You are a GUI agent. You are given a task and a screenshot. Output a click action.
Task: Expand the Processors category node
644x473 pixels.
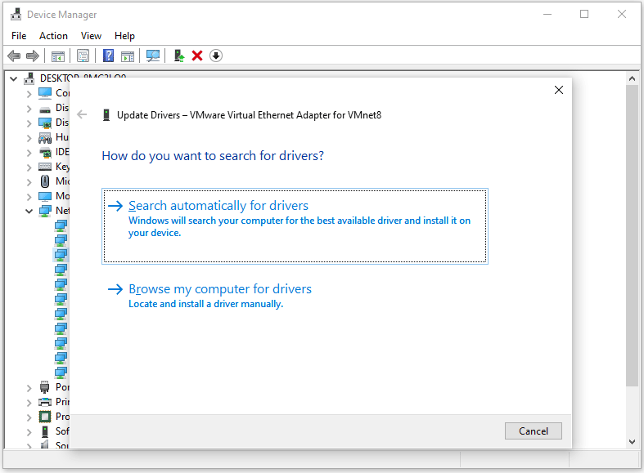click(29, 417)
